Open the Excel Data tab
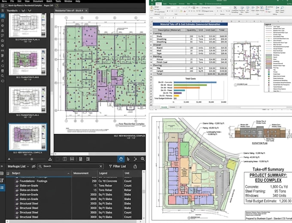 [189, 3]
